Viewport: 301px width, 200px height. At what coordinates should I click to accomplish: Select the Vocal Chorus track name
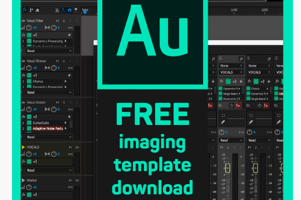(x=36, y=61)
